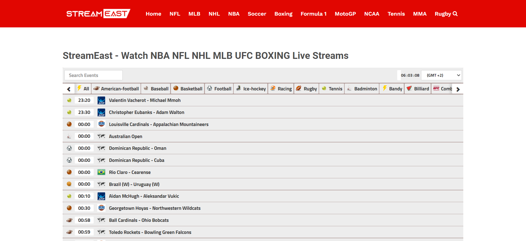The width and height of the screenshot is (526, 241).
Task: Open Valentin Vacherot - Michael Mmoh stream
Action: [145, 100]
